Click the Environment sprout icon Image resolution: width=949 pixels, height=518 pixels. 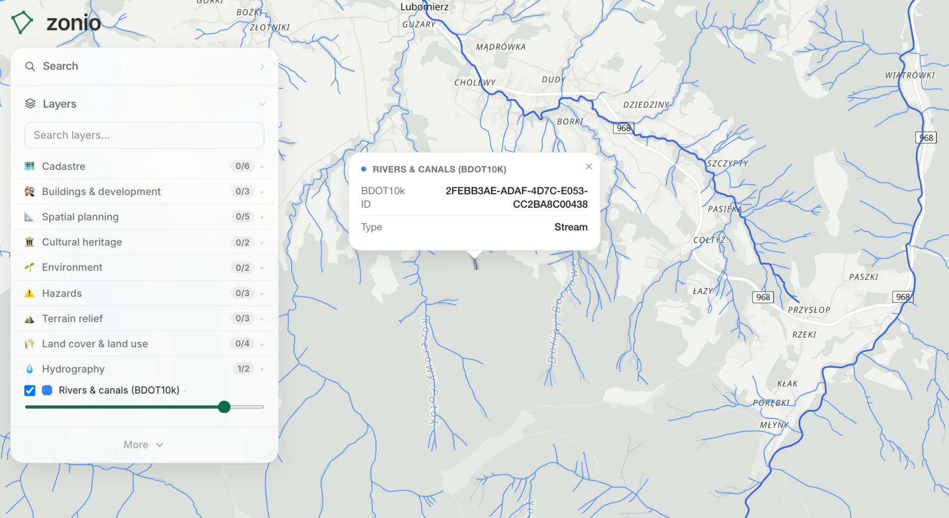(30, 267)
